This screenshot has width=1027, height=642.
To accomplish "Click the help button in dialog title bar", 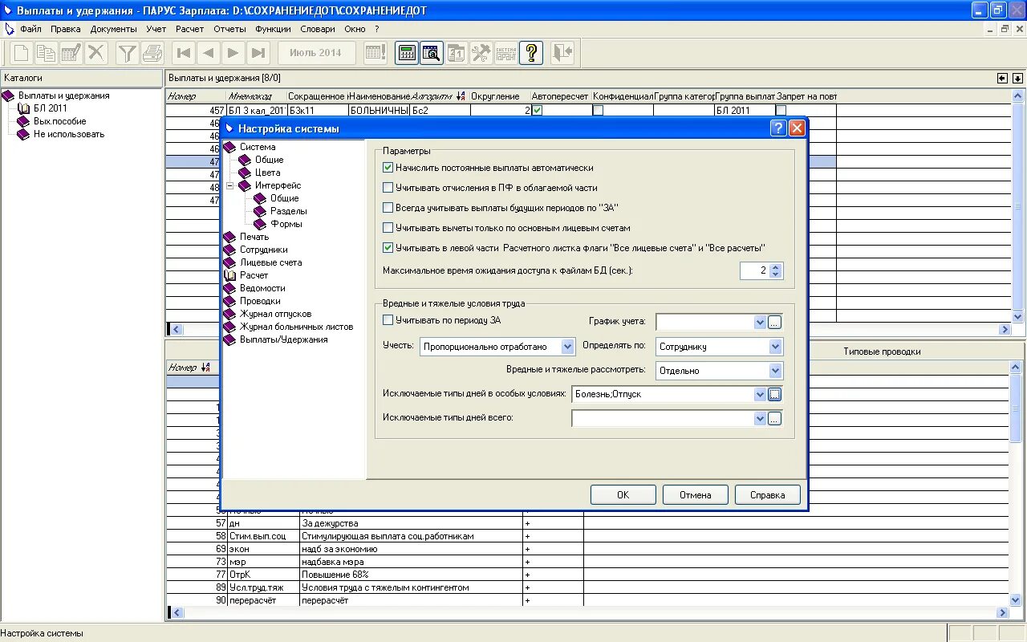I will 778,128.
